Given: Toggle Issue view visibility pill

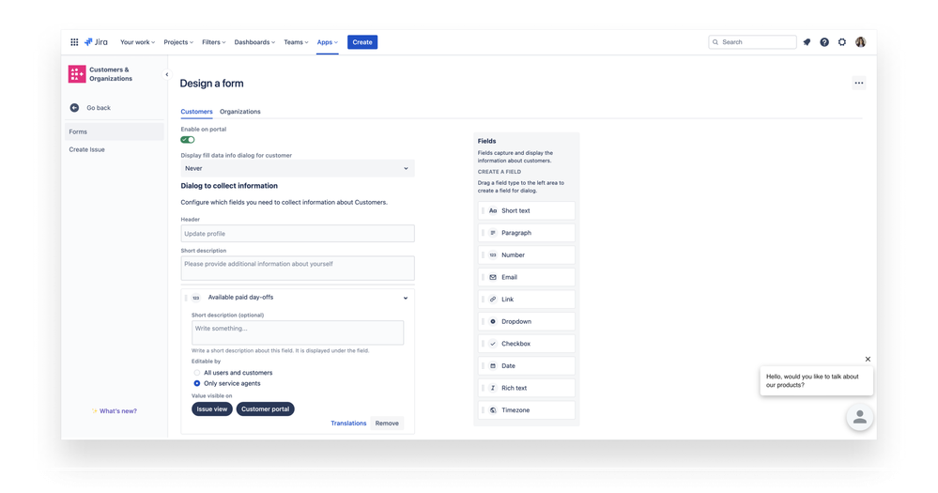Looking at the screenshot, I should point(212,409).
